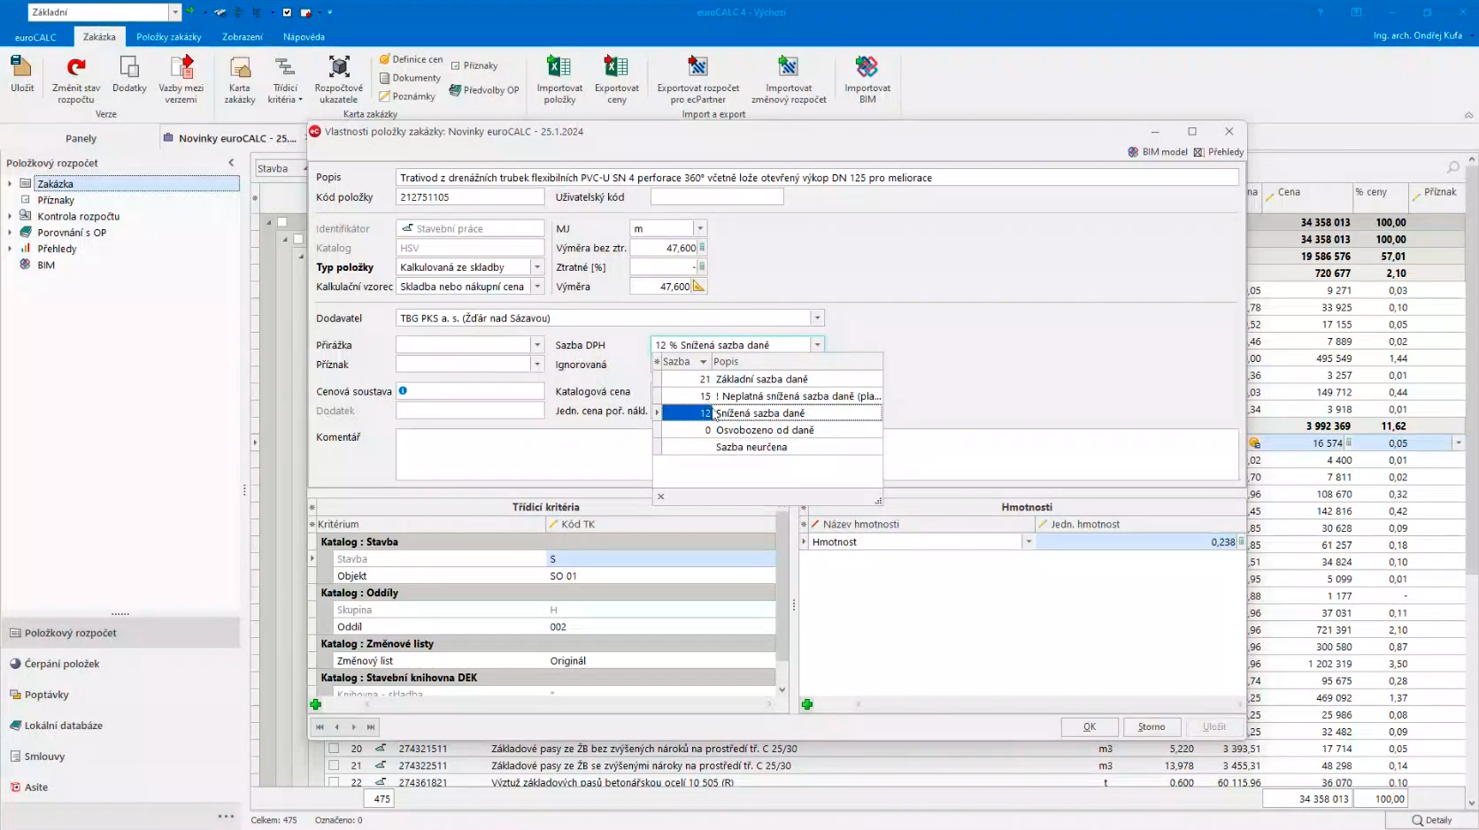
Task: Open Vazby mezi verzemi tool
Action: tap(181, 80)
